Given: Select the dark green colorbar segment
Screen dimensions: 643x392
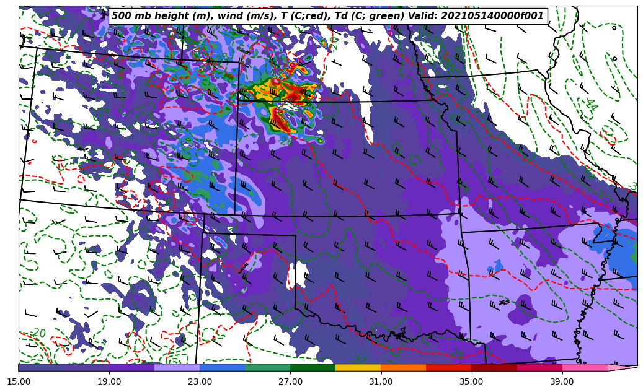Looking at the screenshot, I should (313, 367).
